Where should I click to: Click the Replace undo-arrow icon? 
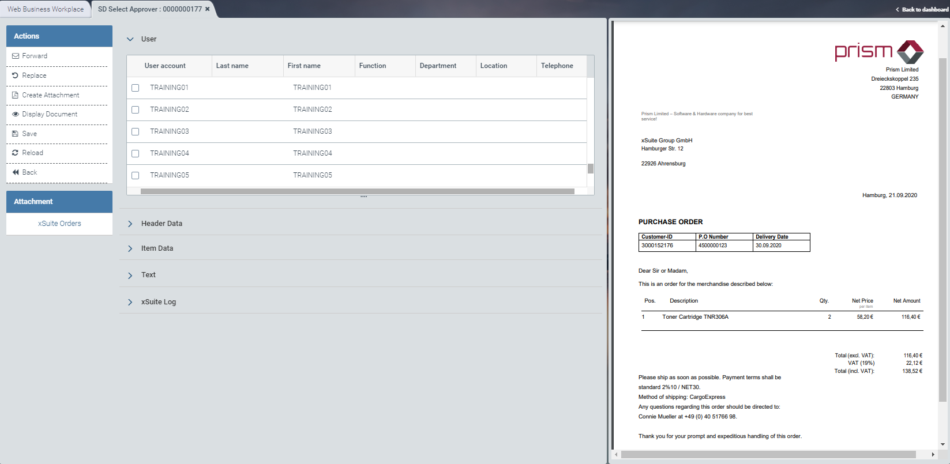(16, 76)
